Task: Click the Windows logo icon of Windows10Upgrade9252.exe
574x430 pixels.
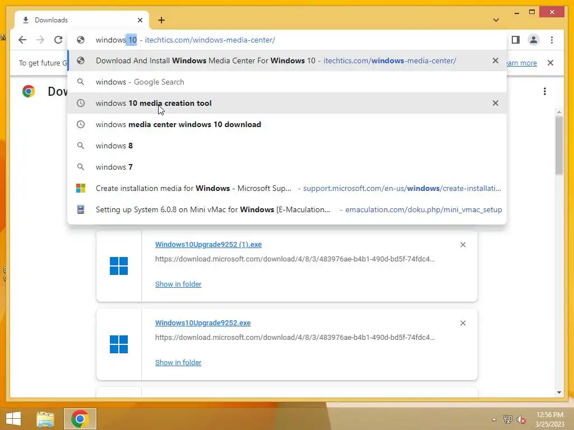Action: point(119,344)
